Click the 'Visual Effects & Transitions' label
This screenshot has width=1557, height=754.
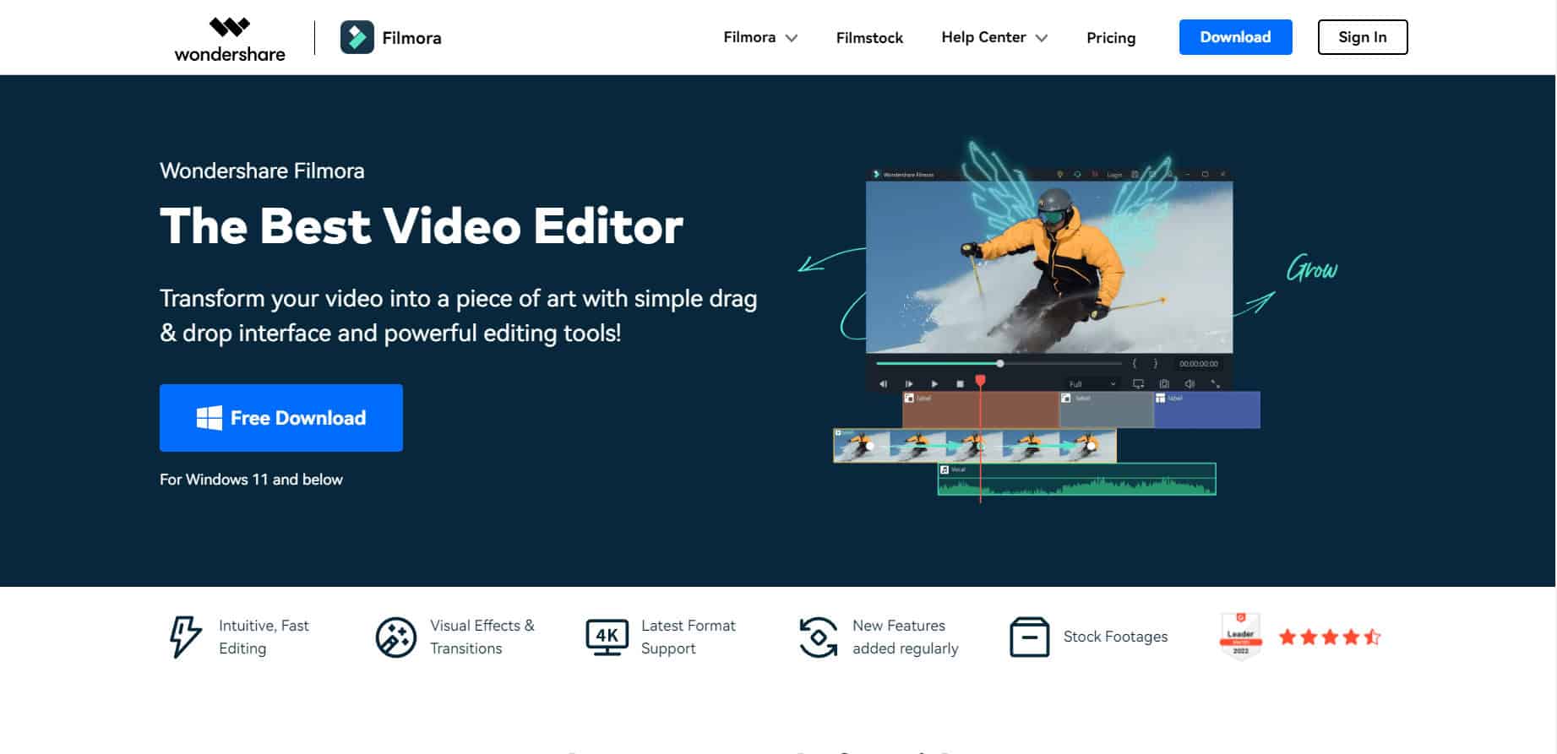482,637
